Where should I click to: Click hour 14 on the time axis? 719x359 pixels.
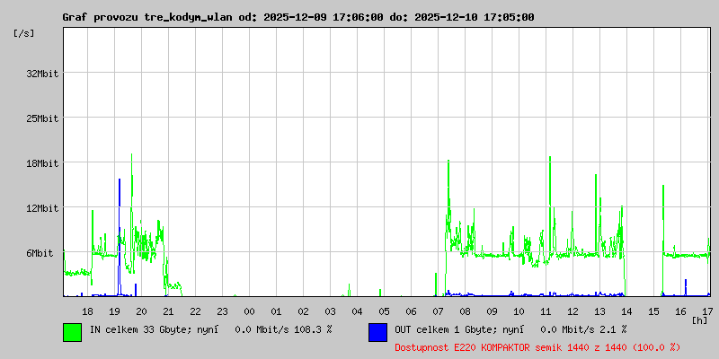(626, 311)
